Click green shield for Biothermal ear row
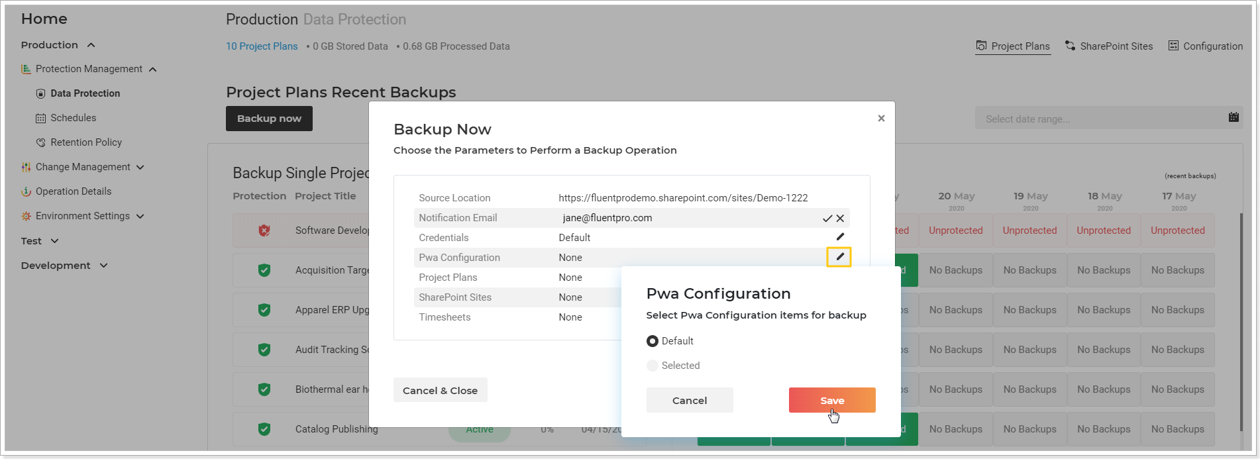 click(264, 389)
